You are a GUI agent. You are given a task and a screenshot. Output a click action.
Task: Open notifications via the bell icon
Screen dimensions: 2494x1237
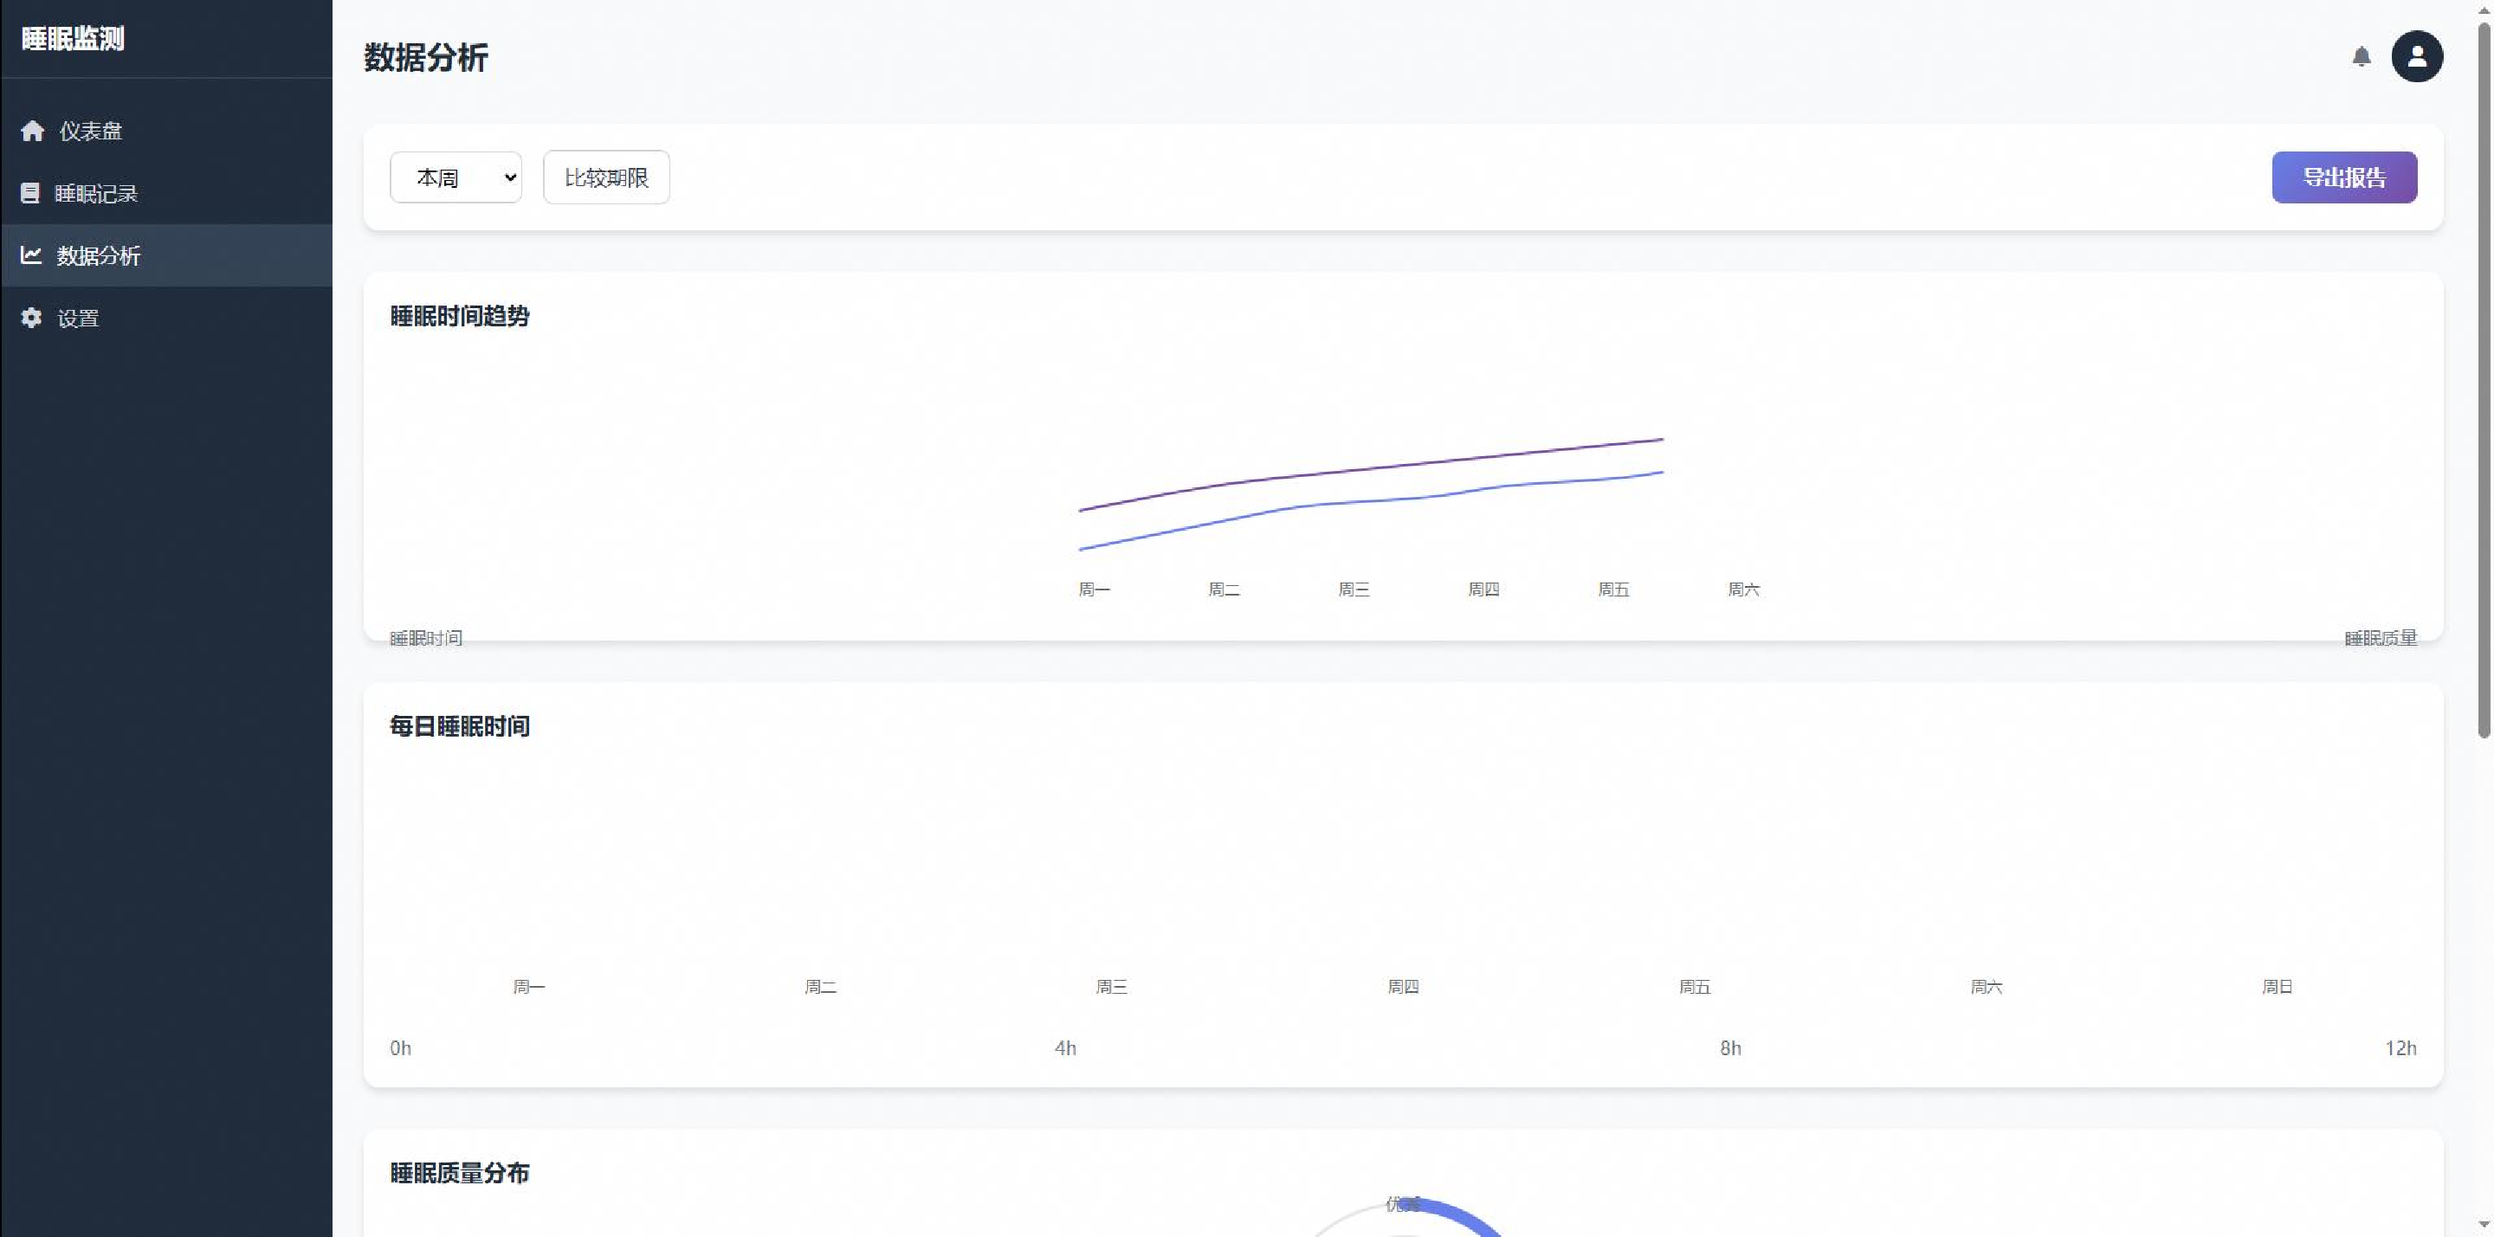[x=2362, y=57]
